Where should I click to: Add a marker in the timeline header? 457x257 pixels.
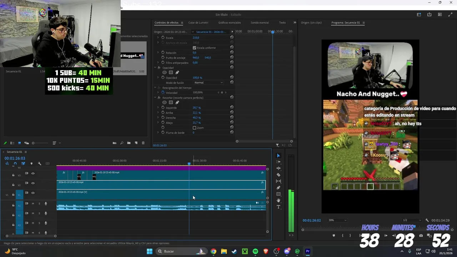pyautogui.click(x=31, y=163)
